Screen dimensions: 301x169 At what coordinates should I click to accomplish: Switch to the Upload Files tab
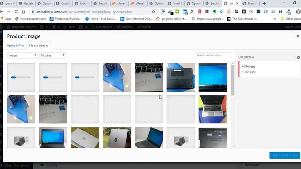coord(16,46)
